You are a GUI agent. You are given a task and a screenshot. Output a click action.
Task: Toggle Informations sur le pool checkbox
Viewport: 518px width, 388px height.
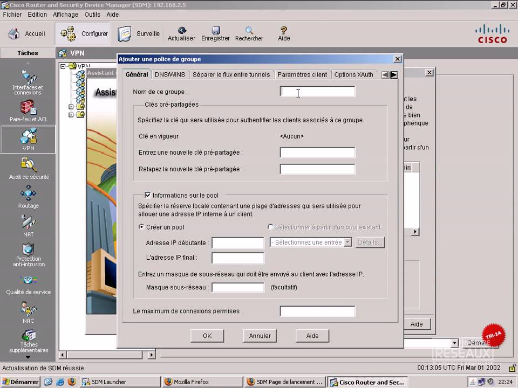pos(148,195)
